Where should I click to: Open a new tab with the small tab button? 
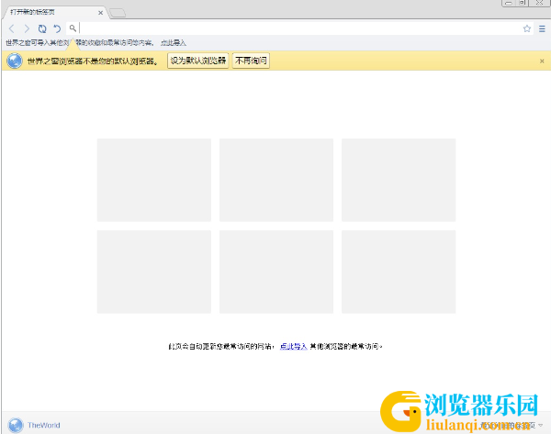pyautogui.click(x=118, y=13)
